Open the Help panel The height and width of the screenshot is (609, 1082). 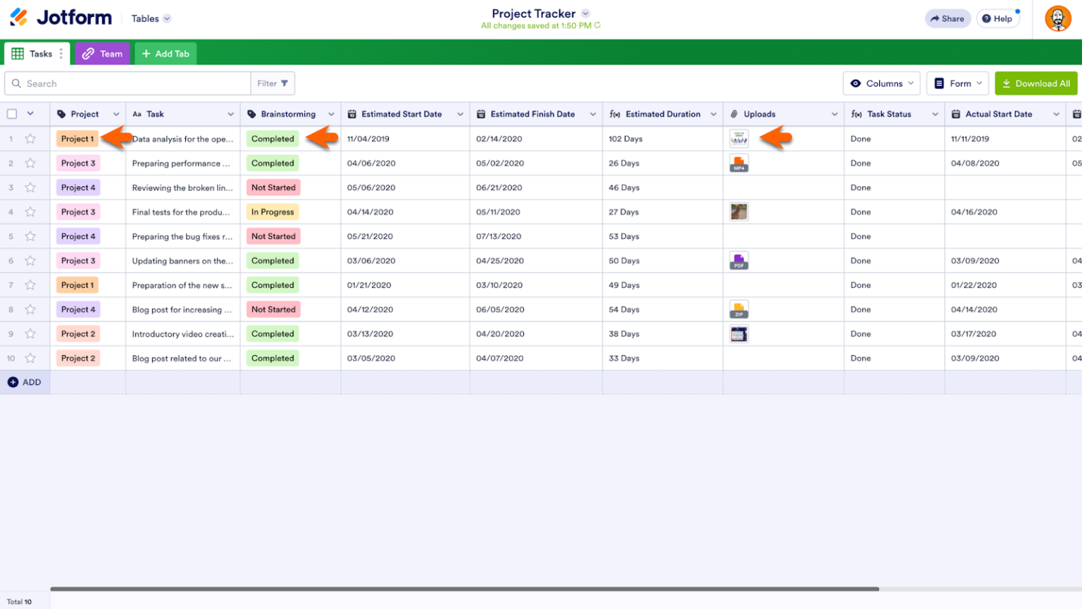997,18
